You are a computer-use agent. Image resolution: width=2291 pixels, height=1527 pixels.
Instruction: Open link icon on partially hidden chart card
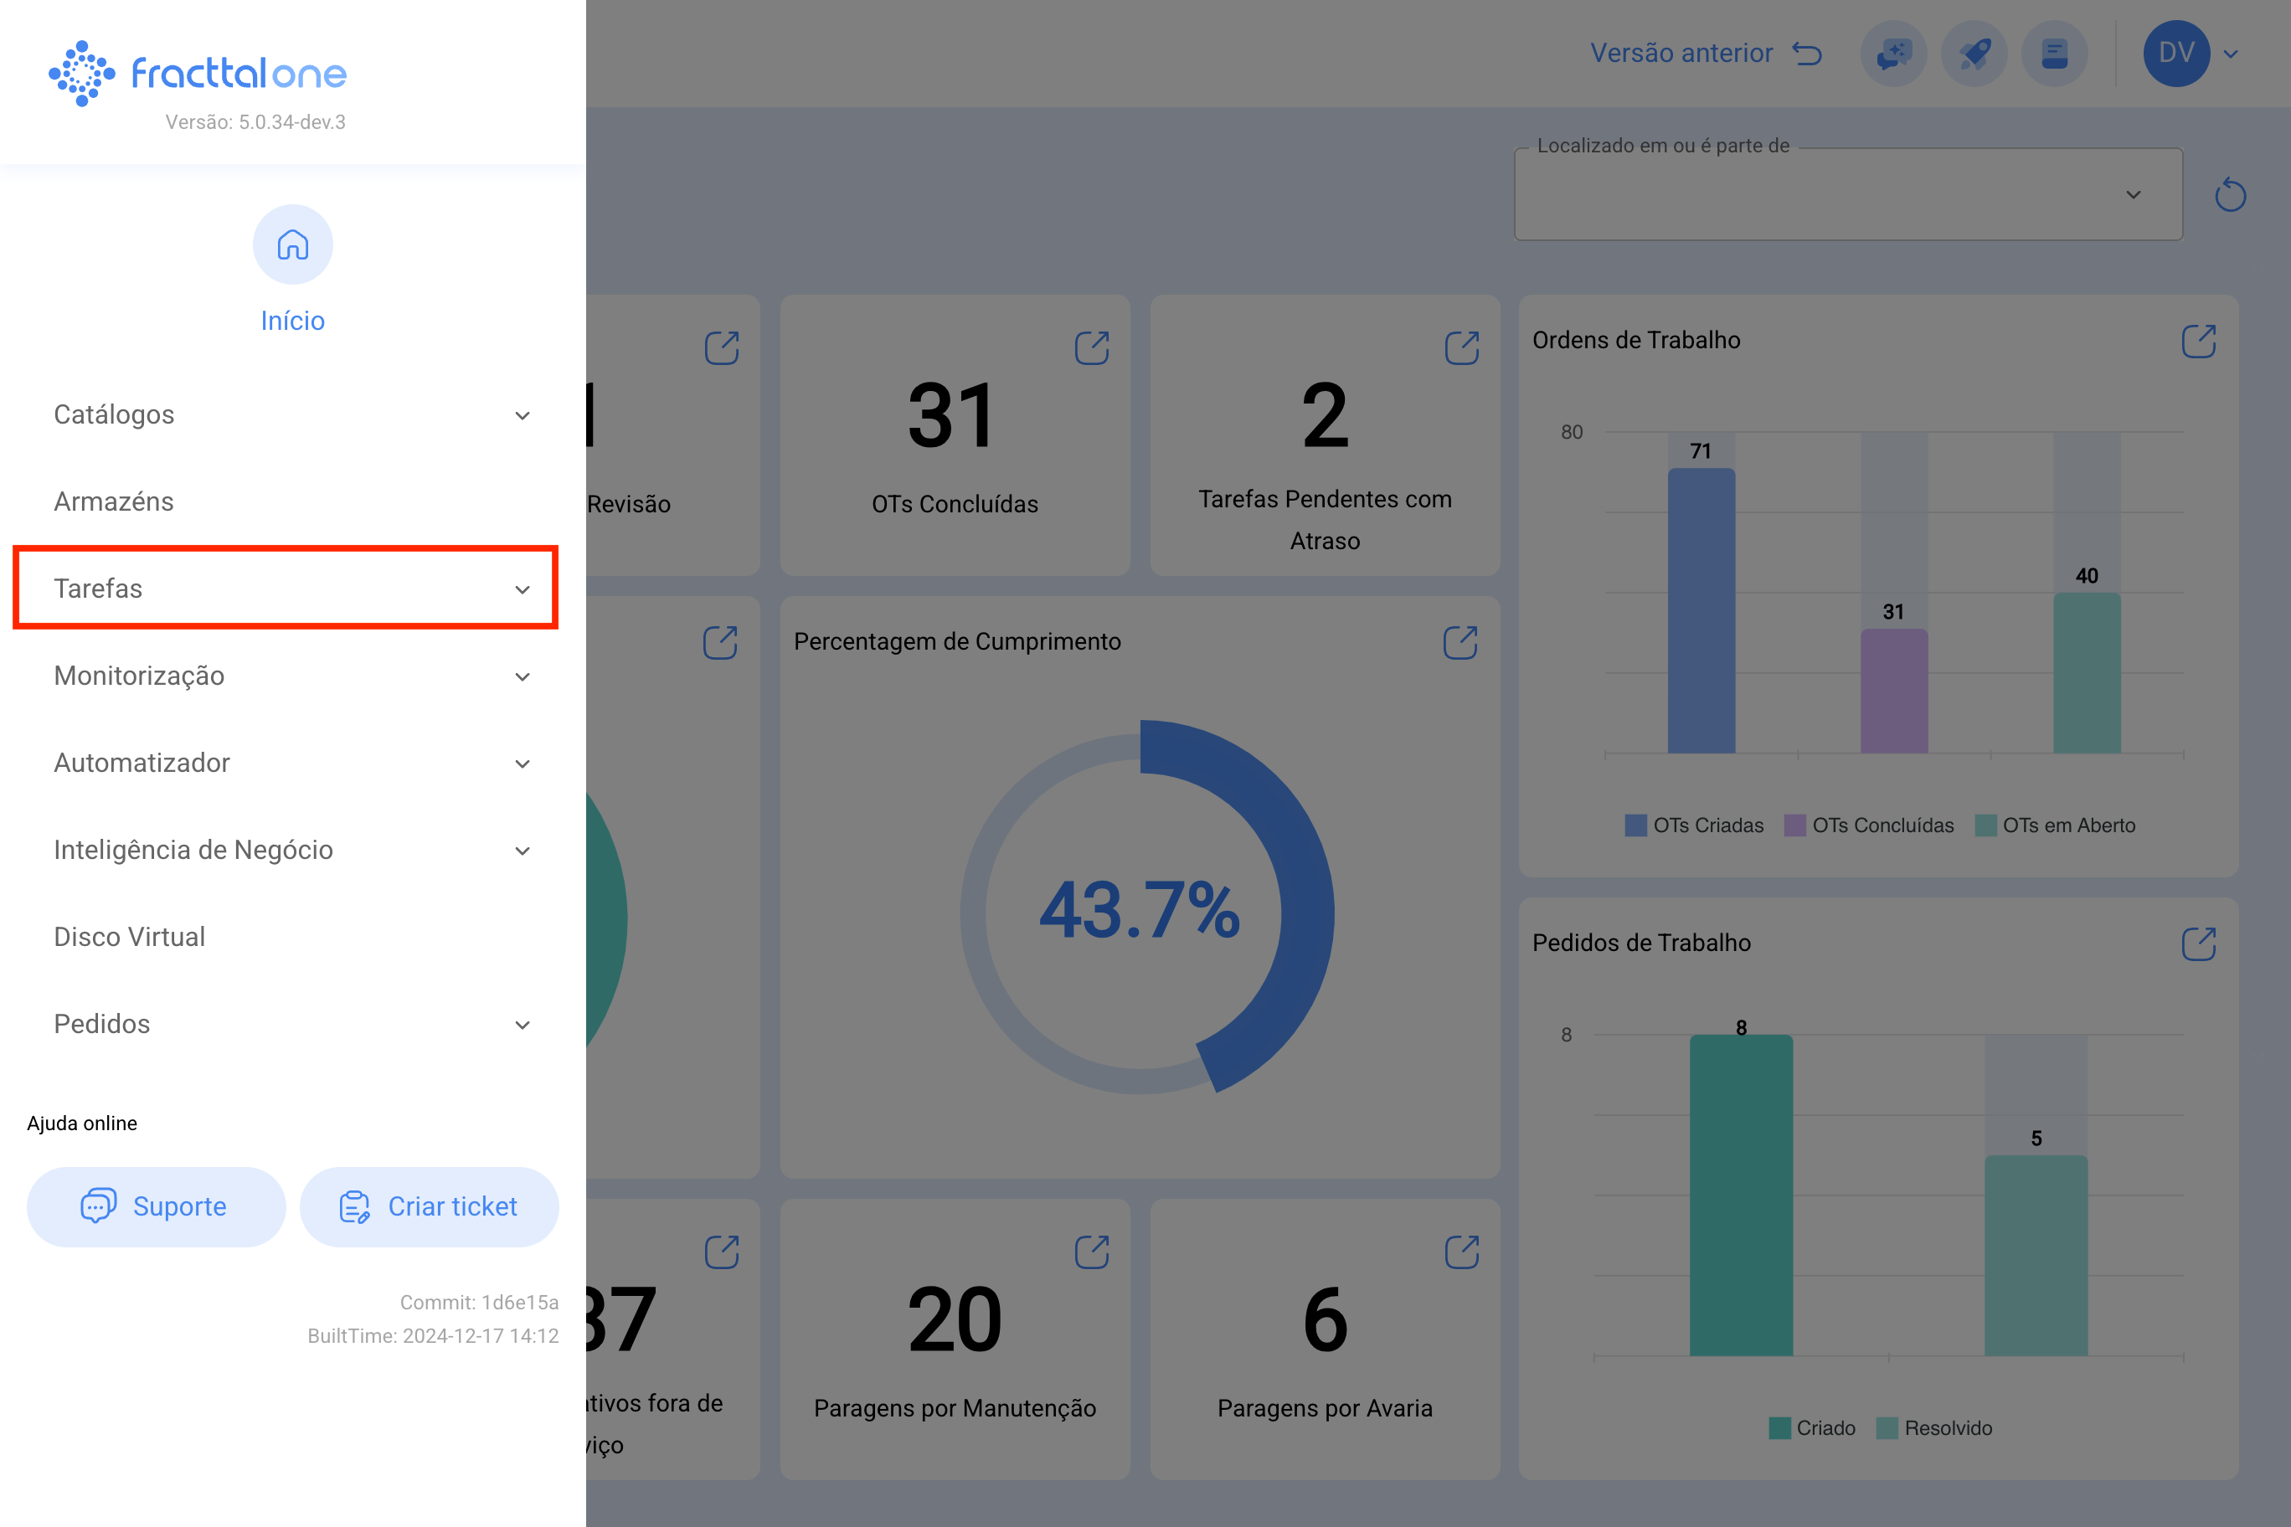[718, 642]
